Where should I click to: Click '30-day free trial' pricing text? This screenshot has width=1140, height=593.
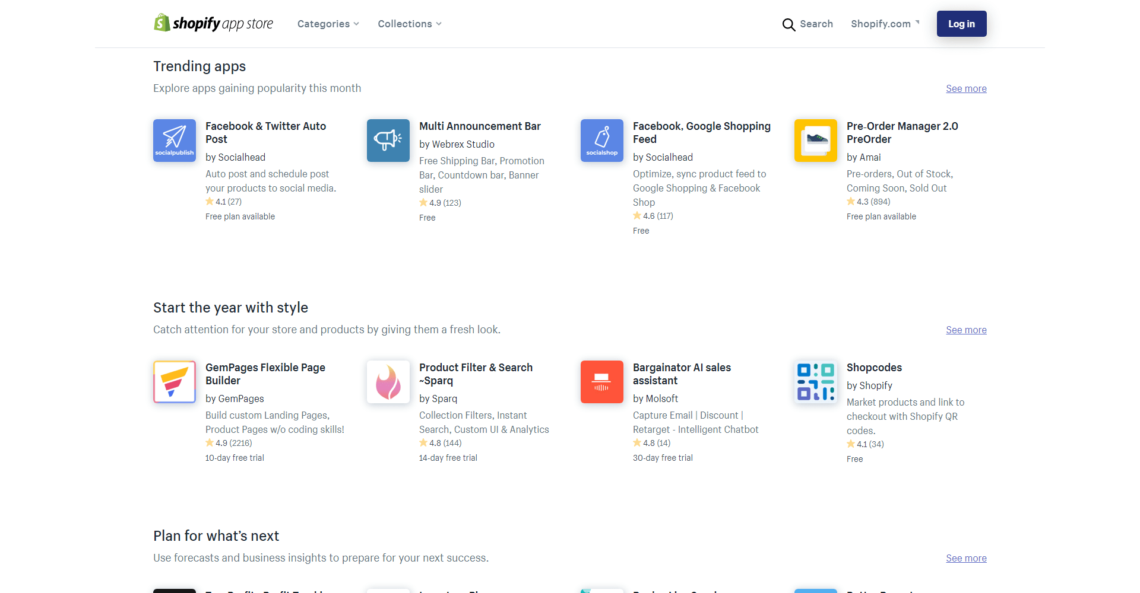(x=663, y=458)
